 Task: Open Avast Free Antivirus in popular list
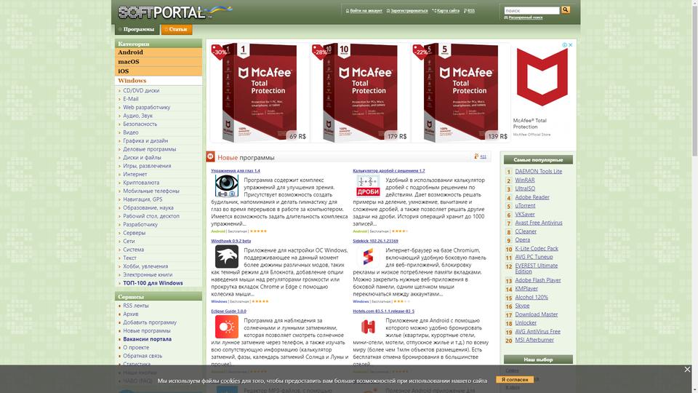point(539,223)
